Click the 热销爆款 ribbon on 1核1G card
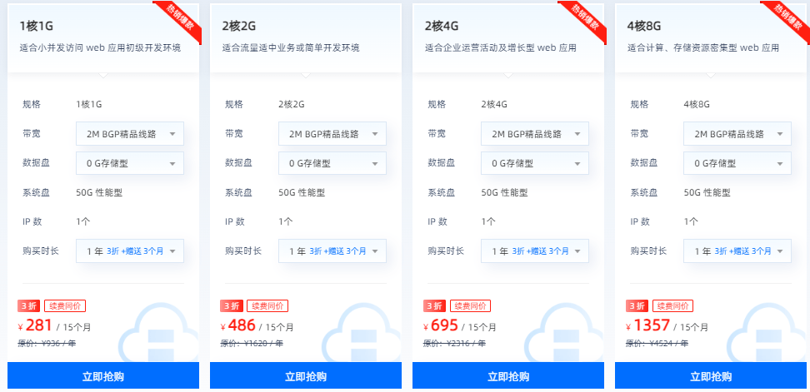The width and height of the screenshot is (810, 392). (x=178, y=21)
